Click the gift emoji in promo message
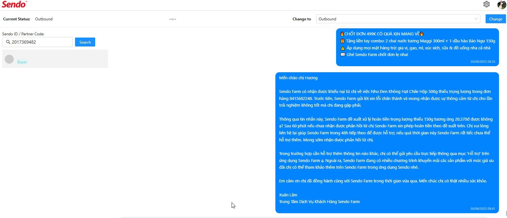This screenshot has height=218, width=507. tap(342, 41)
